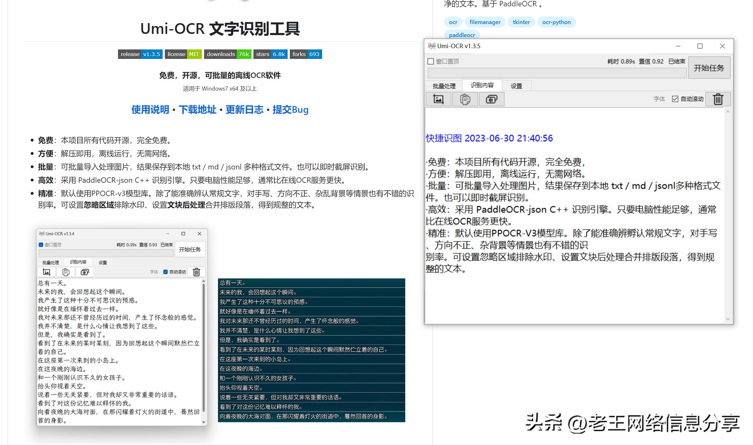
Task: Open the screenshot capture icon in v1.3.5 toolbar
Action: click(x=492, y=99)
